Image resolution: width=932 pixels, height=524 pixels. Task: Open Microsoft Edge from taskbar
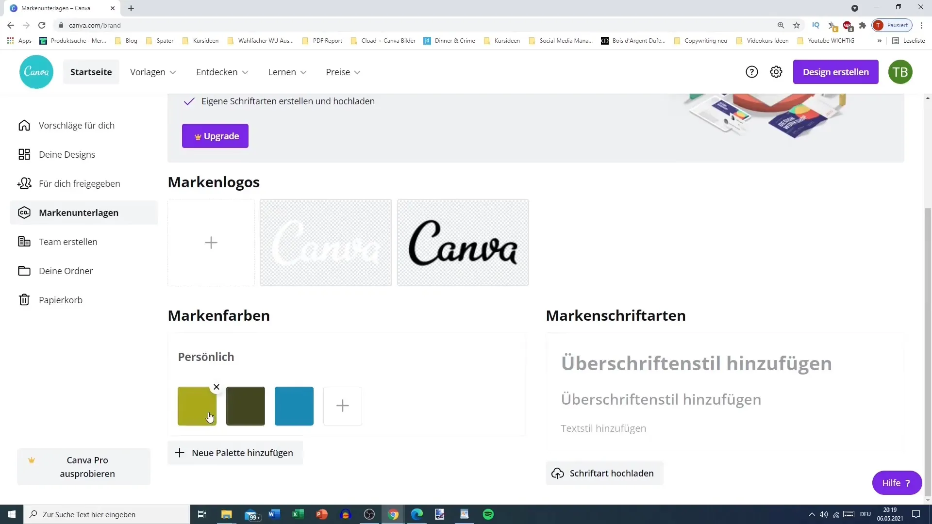(x=417, y=514)
